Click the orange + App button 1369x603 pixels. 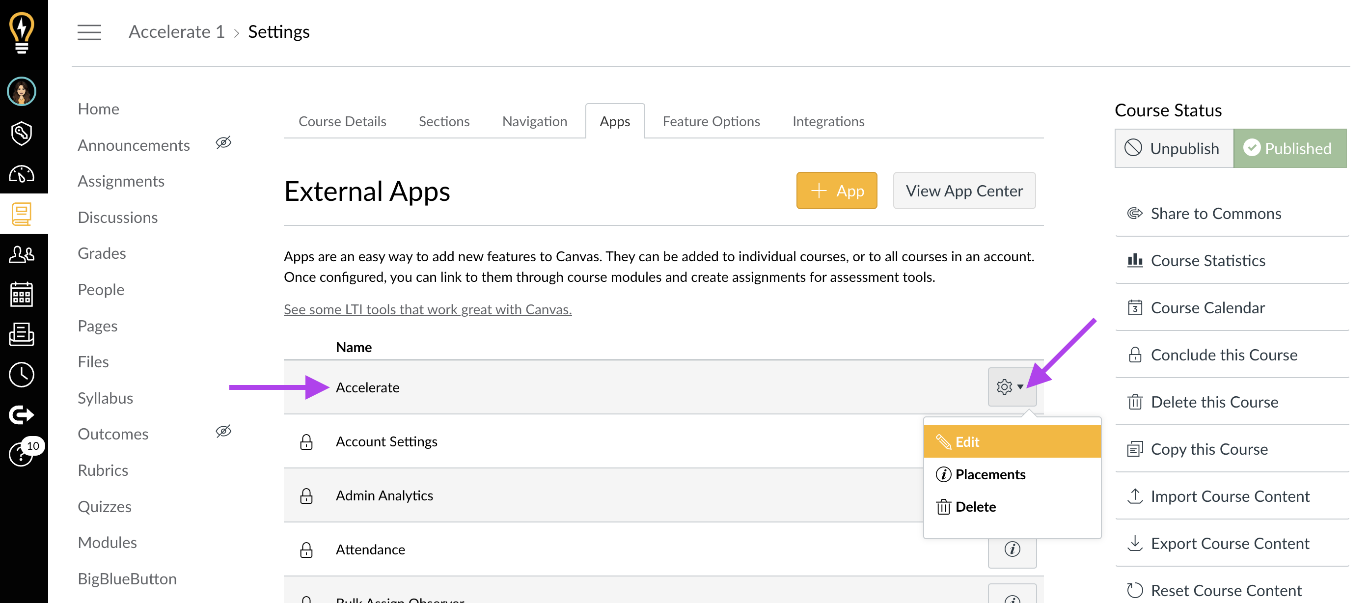837,190
